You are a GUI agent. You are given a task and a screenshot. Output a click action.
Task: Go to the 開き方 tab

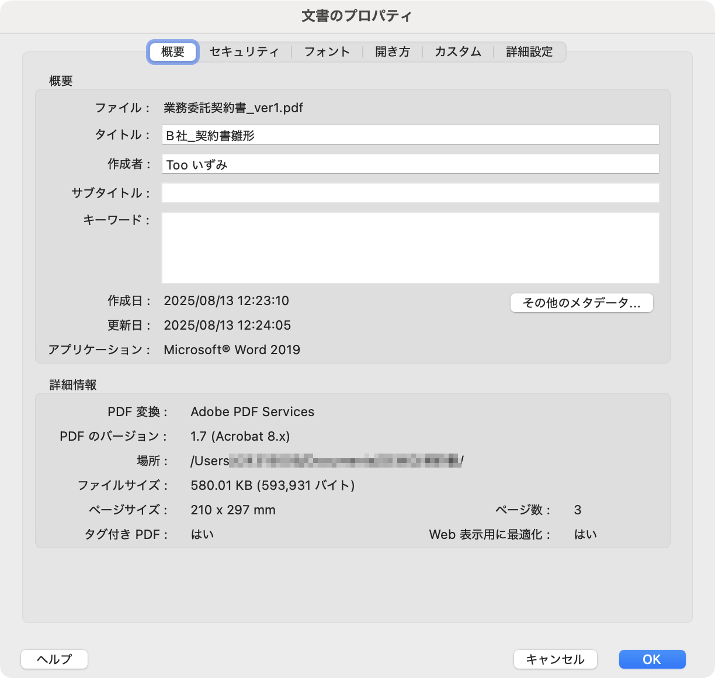(392, 51)
